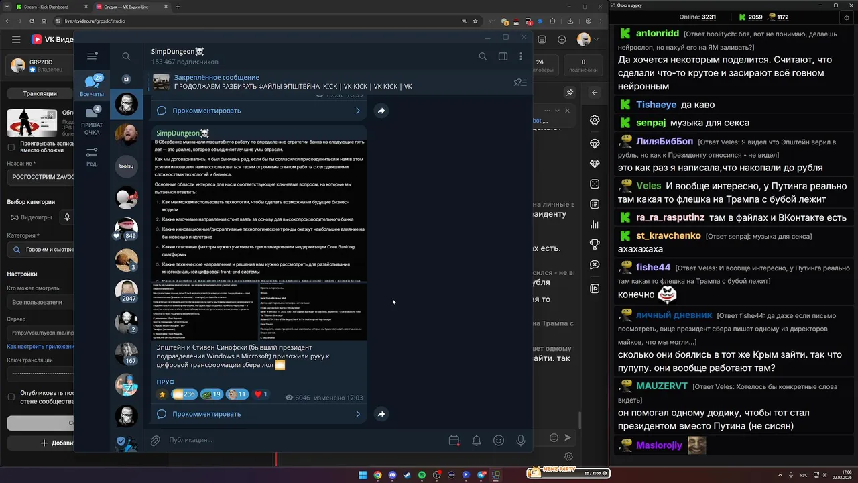Click the reaction with count 19

tap(212, 394)
